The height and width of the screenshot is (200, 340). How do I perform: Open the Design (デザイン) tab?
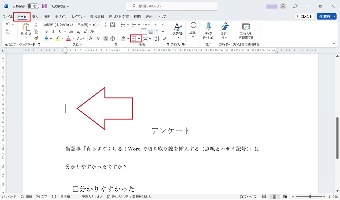(x=61, y=16)
